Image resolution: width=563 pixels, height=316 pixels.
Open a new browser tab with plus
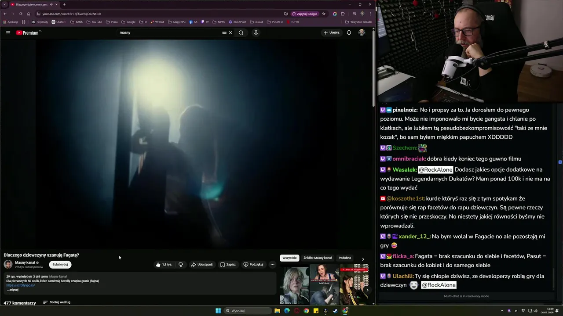click(x=64, y=4)
